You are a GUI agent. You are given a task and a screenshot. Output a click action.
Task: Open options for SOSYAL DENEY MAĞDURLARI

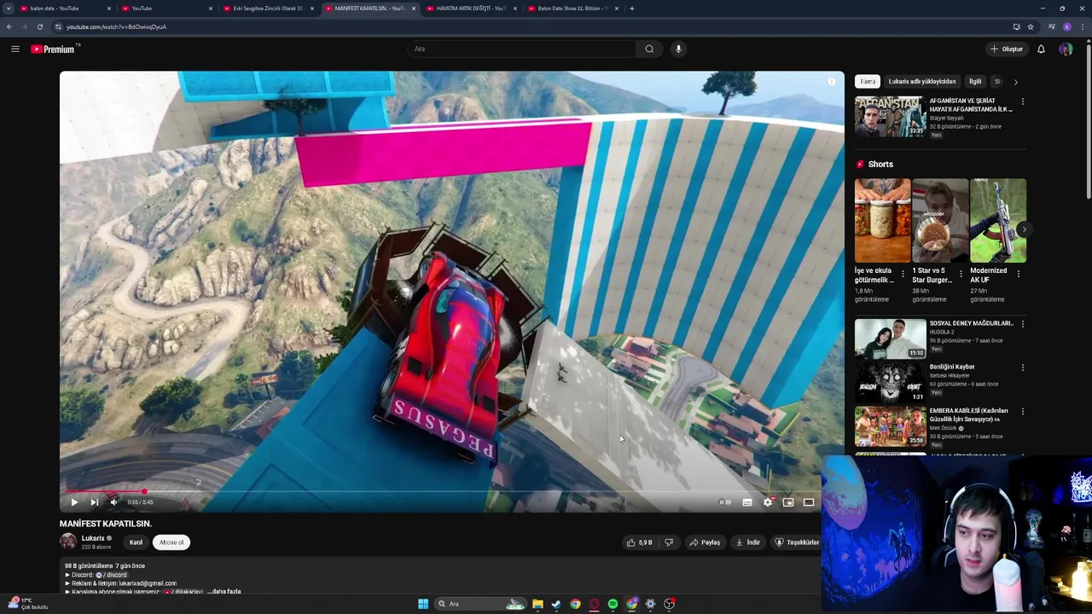(x=1022, y=324)
